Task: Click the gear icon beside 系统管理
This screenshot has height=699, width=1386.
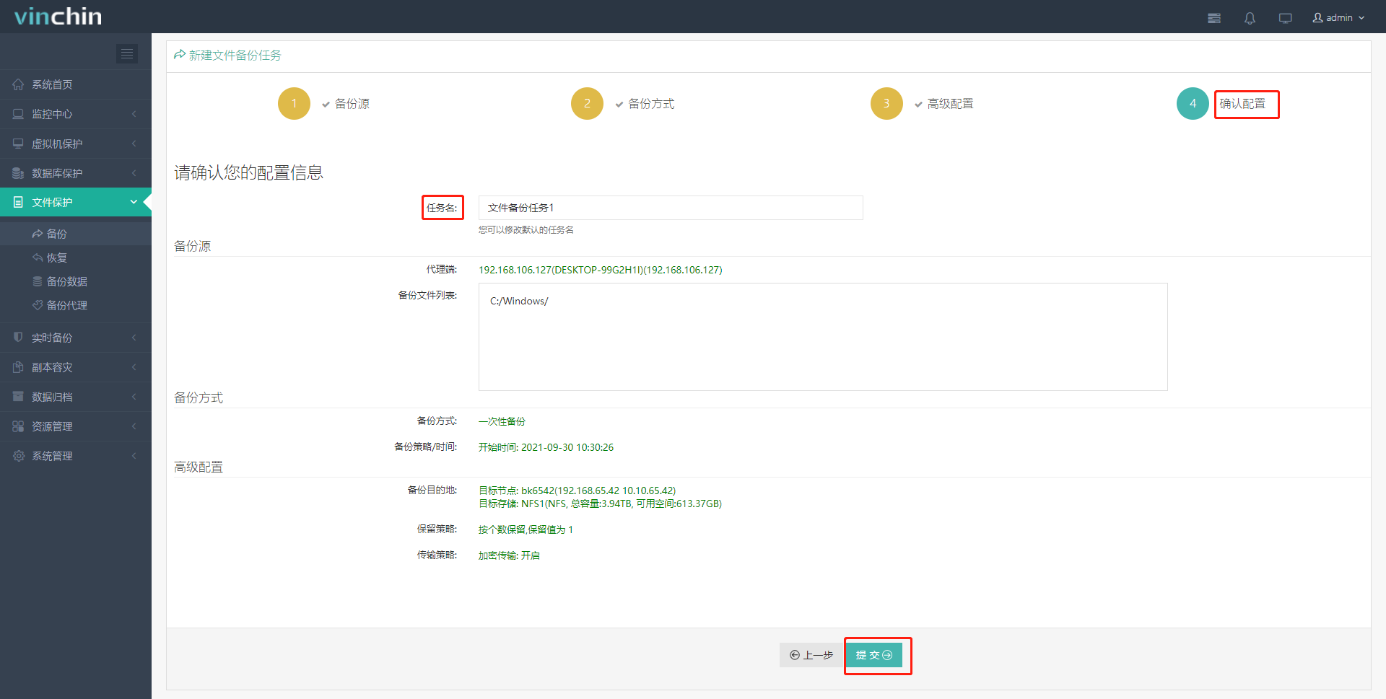Action: click(18, 456)
